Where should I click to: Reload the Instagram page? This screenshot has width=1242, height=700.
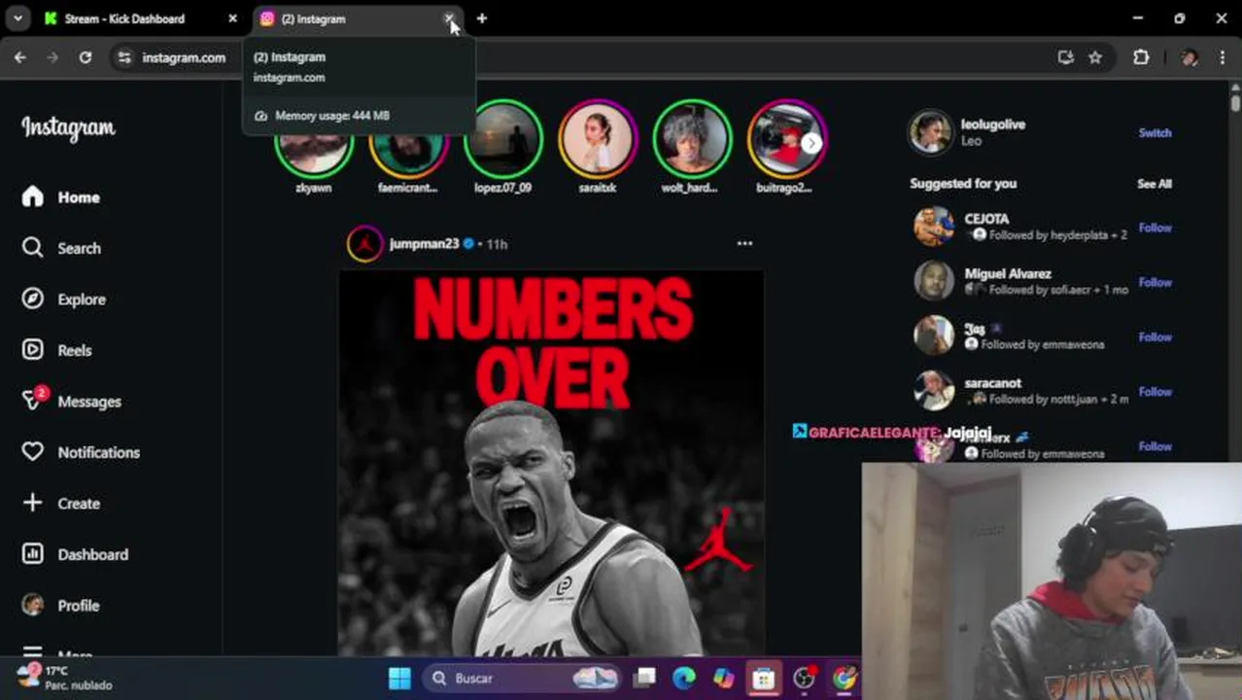(86, 57)
